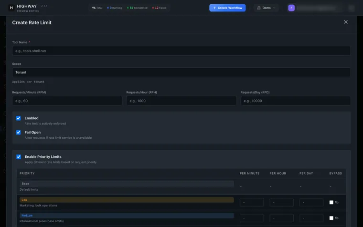Toggle Enable Priority Limits checkbox
Viewport: 363px width, 227px height.
19,157
